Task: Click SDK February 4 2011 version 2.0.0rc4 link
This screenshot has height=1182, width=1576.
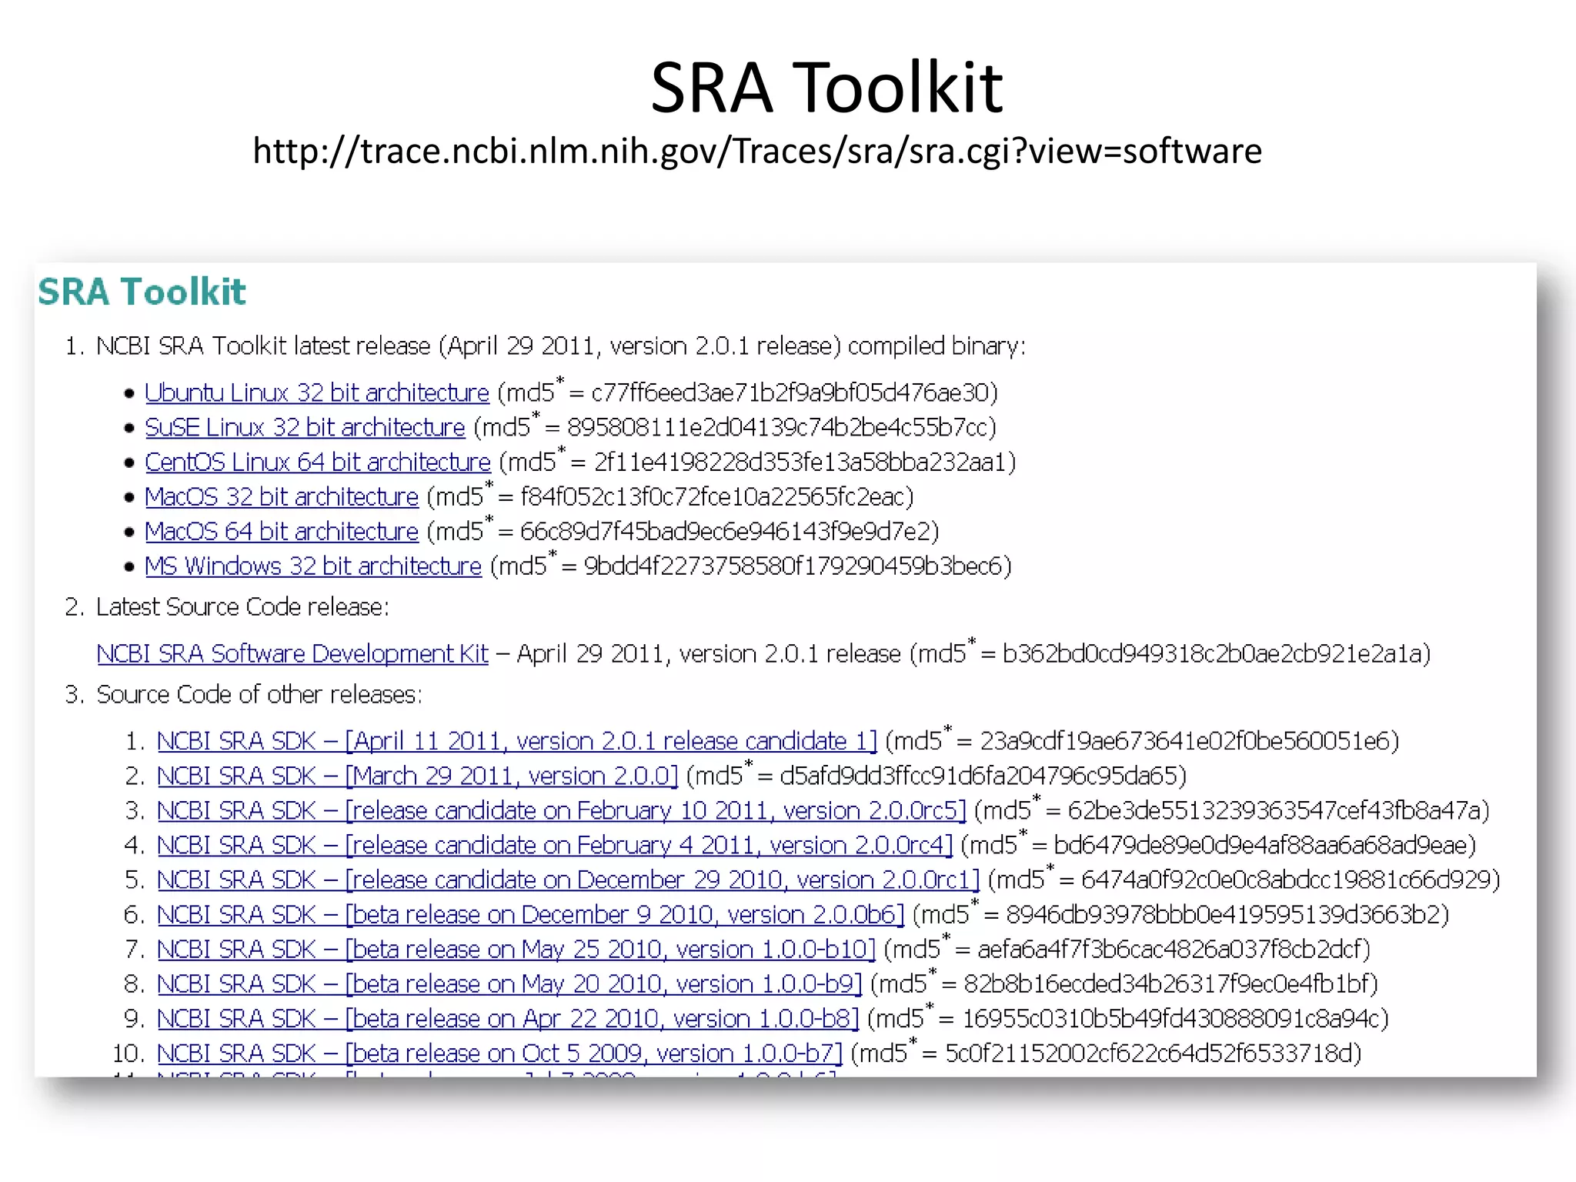Action: 554,846
